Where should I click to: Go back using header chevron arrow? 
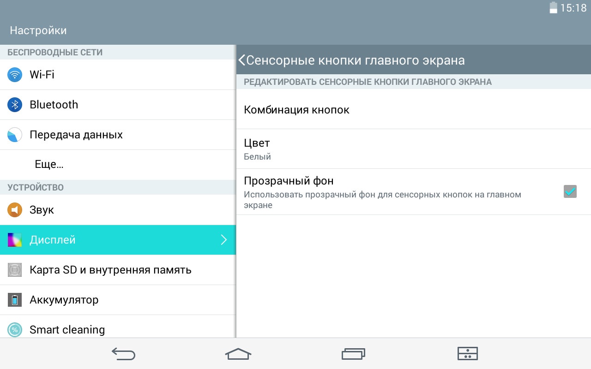(x=242, y=60)
